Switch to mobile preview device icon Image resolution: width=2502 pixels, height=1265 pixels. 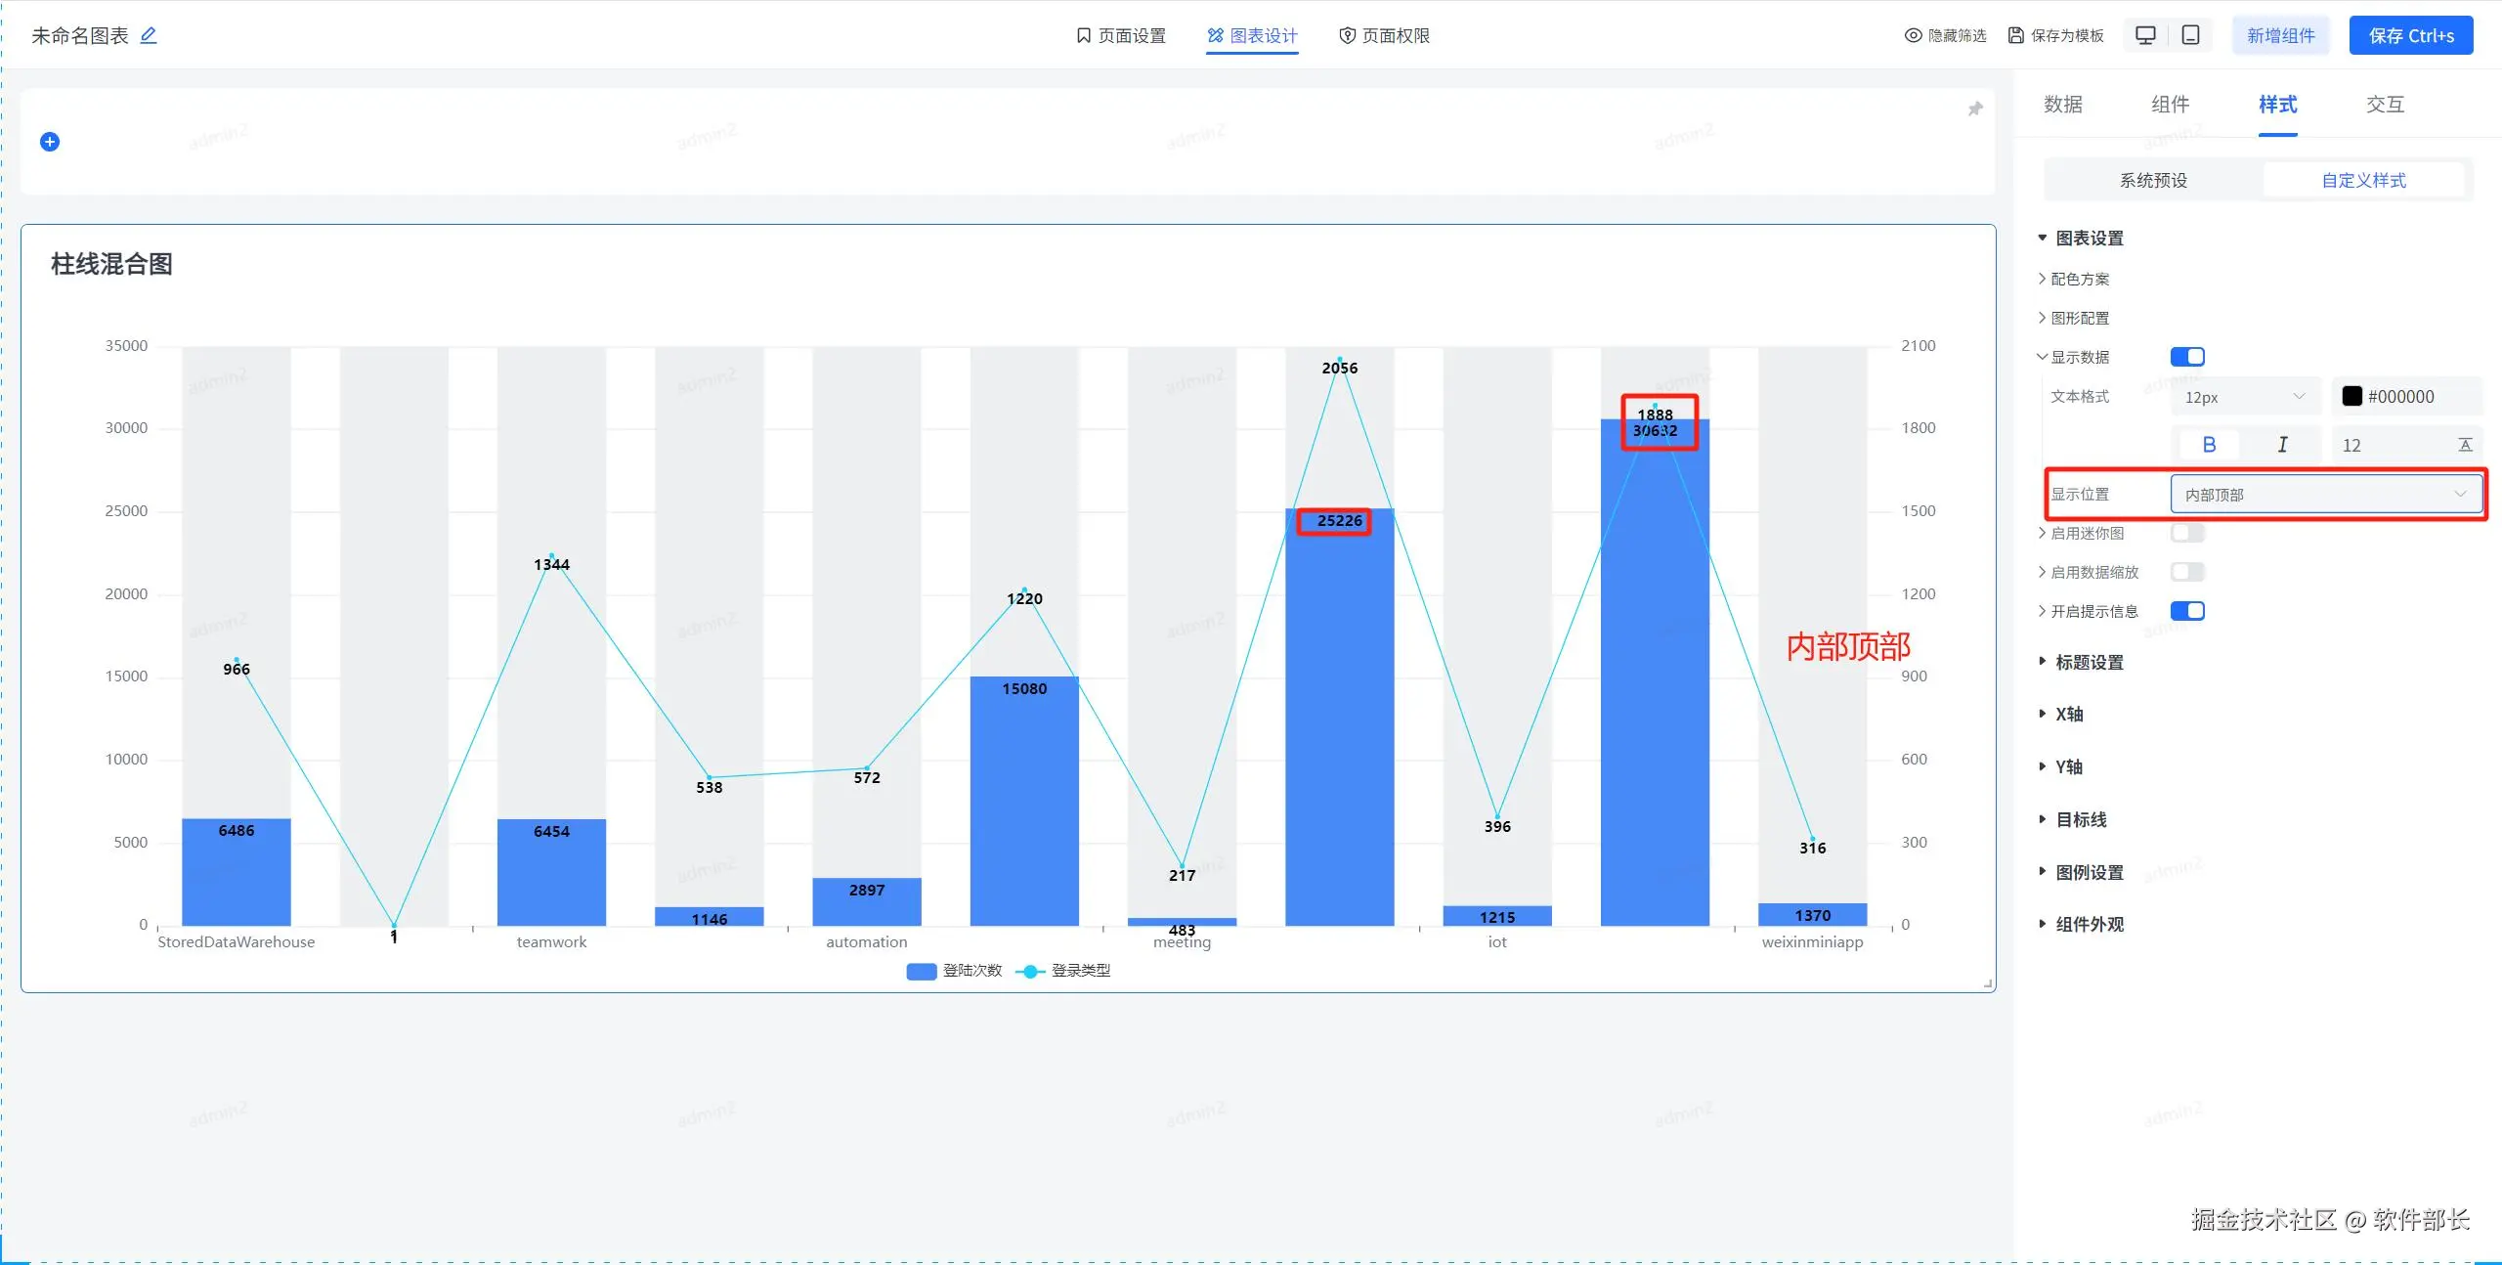click(2191, 35)
